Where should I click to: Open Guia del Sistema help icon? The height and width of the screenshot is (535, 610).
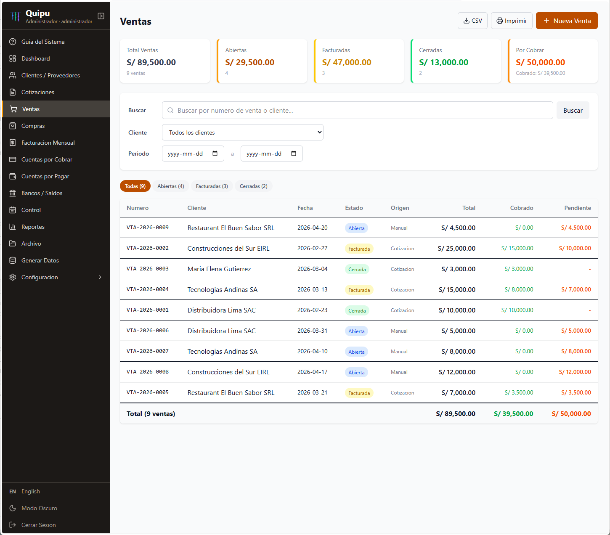[x=13, y=42]
